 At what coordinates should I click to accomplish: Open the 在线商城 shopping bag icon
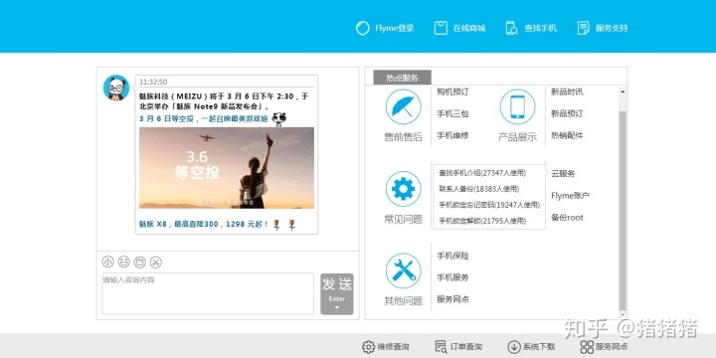[441, 28]
